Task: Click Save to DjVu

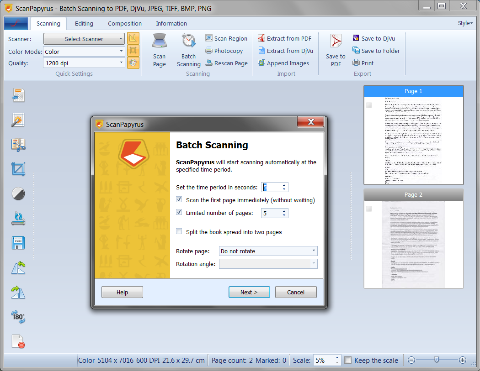Action: (x=373, y=38)
